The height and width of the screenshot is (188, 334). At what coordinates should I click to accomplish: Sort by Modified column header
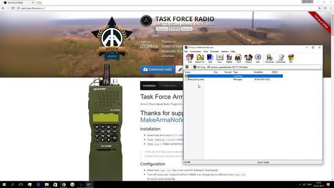tap(258, 72)
